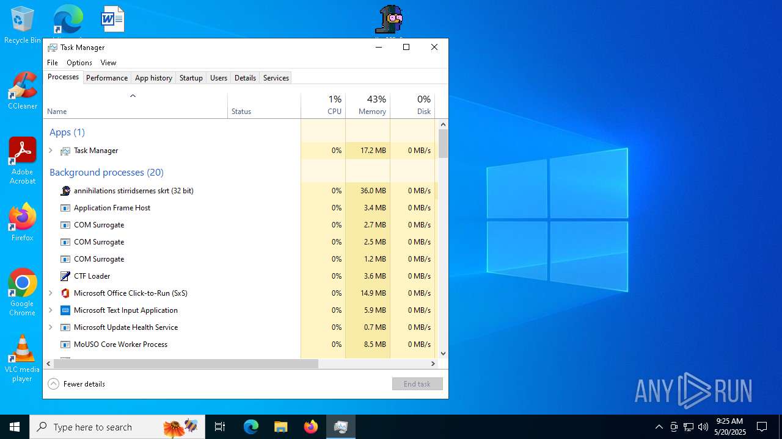Image resolution: width=782 pixels, height=439 pixels.
Task: Click the Task Manager title bar icon
Action: [x=53, y=47]
